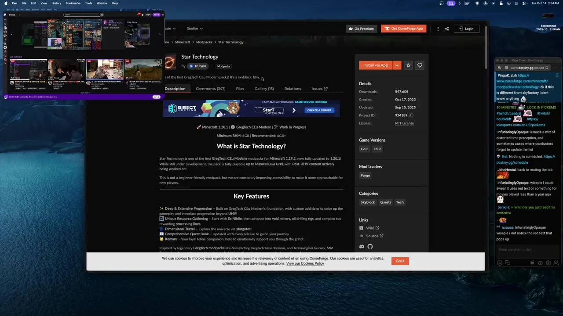Click the Minecraft breadcrumb link
The width and height of the screenshot is (563, 316).
pos(183,42)
